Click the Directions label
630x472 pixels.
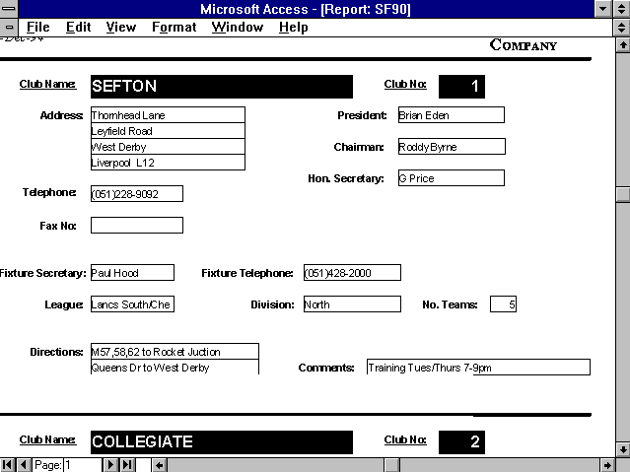(56, 352)
